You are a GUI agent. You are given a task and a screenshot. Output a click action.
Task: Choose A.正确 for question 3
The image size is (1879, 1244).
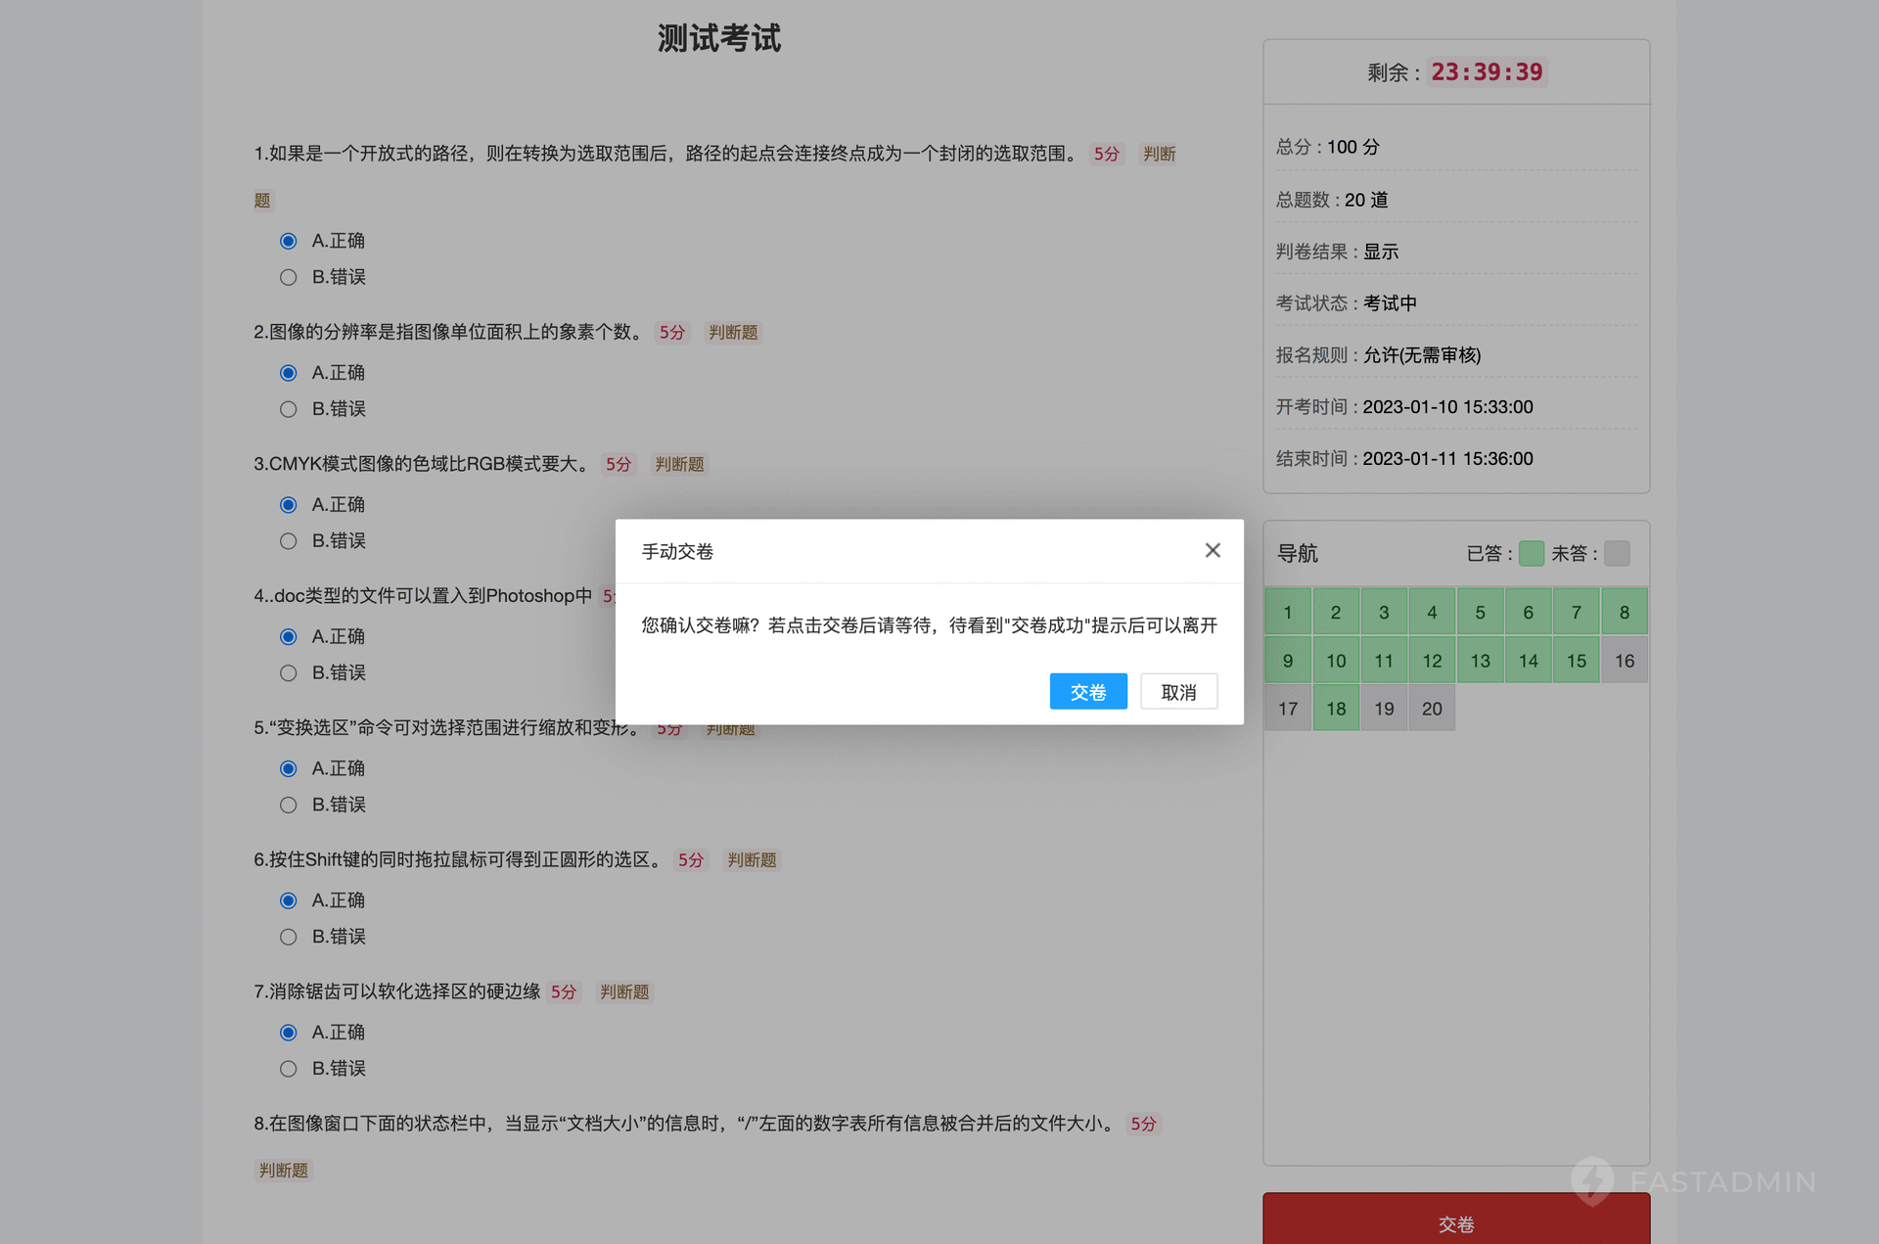288,505
